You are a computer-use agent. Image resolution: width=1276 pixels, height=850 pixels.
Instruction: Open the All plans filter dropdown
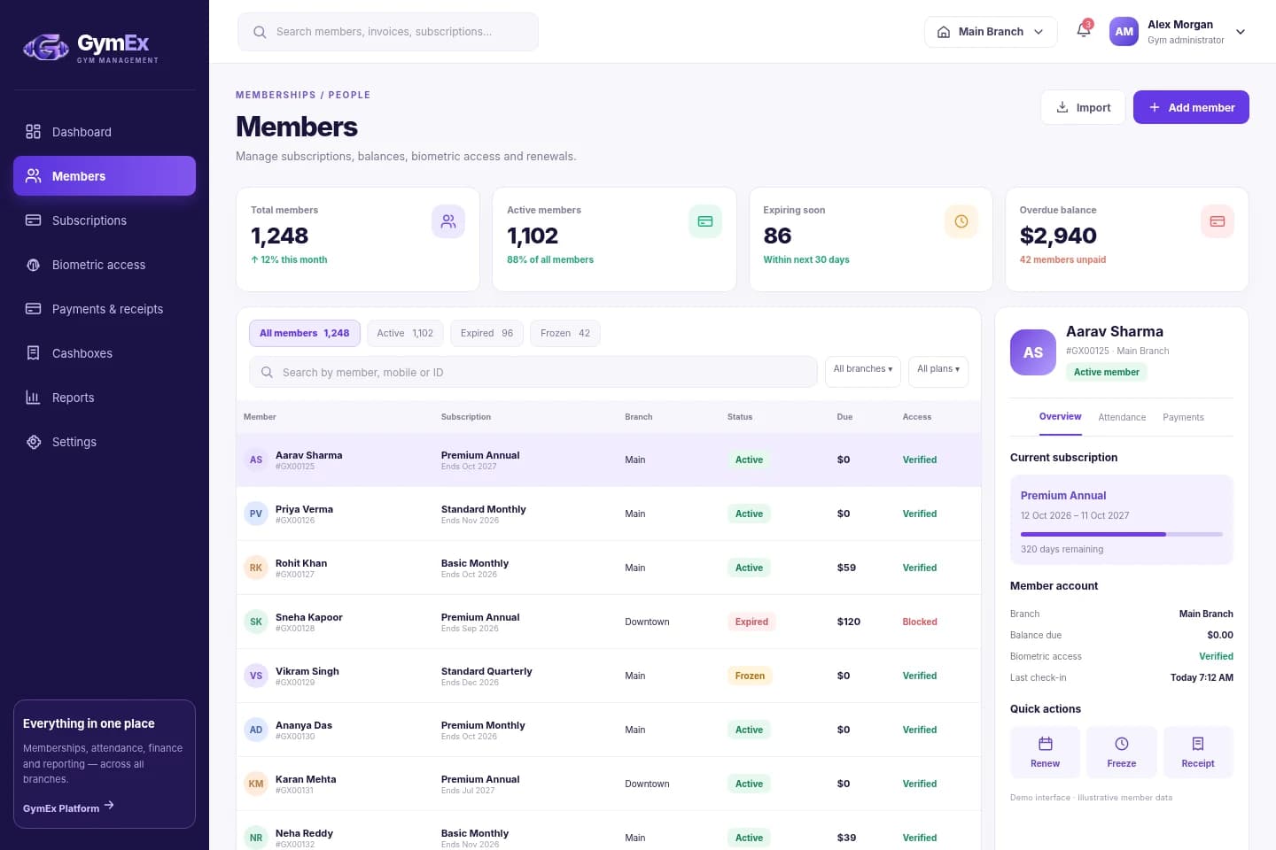pos(938,370)
